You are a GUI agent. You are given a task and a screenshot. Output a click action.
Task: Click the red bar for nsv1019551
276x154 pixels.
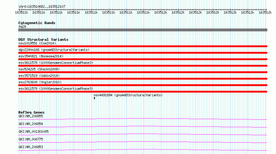[x=143, y=46]
